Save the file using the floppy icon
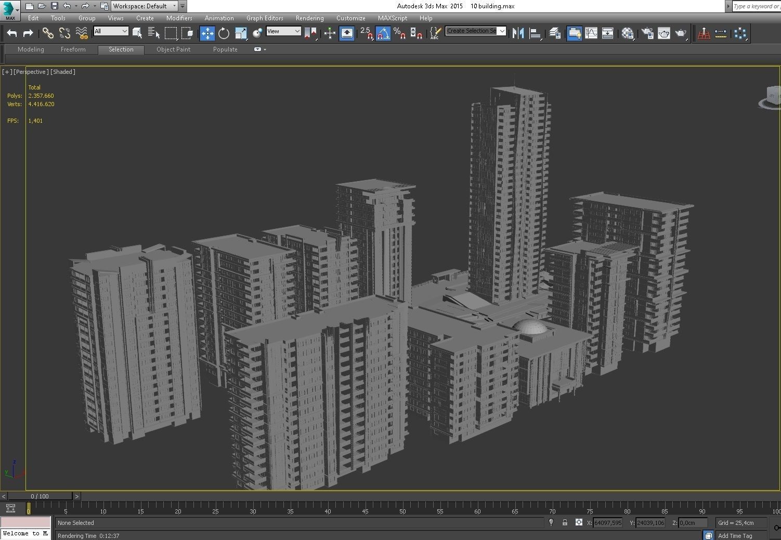Screen dimensions: 781x540 tap(54, 6)
